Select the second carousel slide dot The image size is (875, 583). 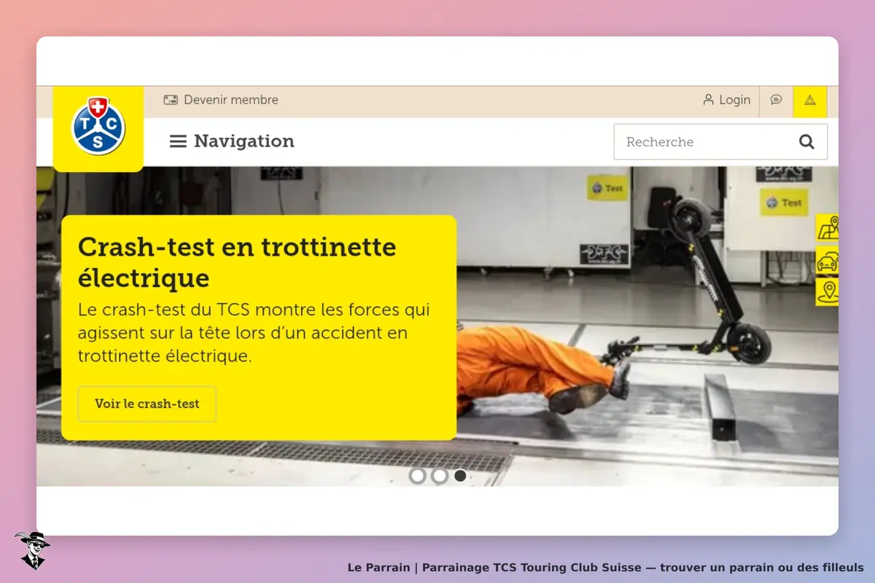pyautogui.click(x=439, y=476)
